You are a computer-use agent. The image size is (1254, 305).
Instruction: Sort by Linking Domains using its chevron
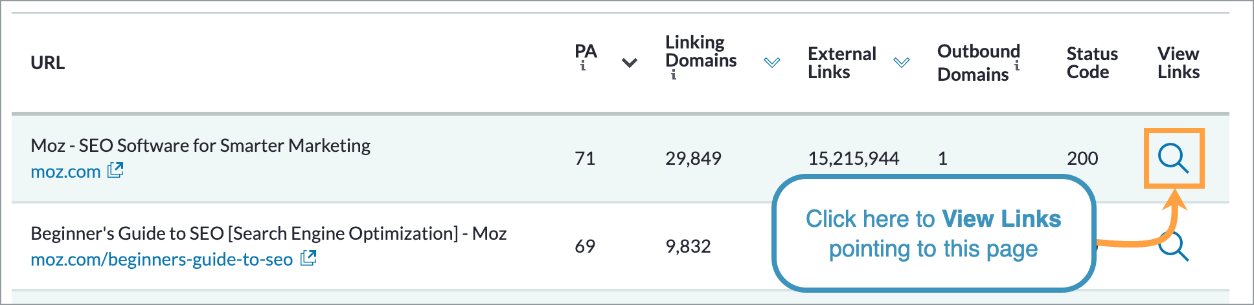[771, 63]
